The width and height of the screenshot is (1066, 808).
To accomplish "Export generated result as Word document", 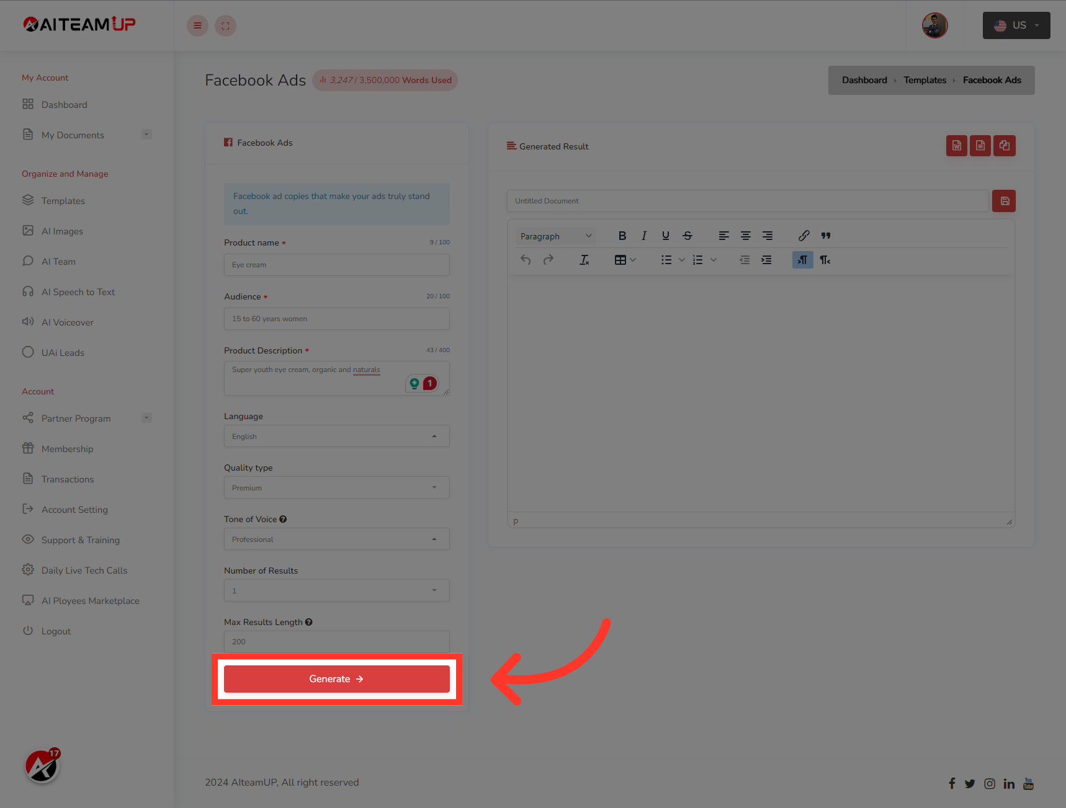I will coord(957,146).
